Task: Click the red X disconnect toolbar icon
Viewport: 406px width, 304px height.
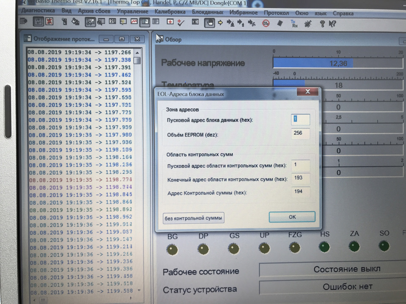Action: point(49,22)
